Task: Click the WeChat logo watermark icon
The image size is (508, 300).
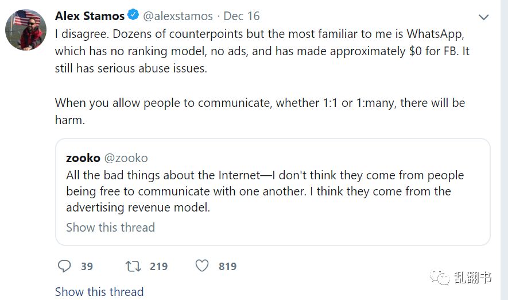Action: [x=444, y=278]
